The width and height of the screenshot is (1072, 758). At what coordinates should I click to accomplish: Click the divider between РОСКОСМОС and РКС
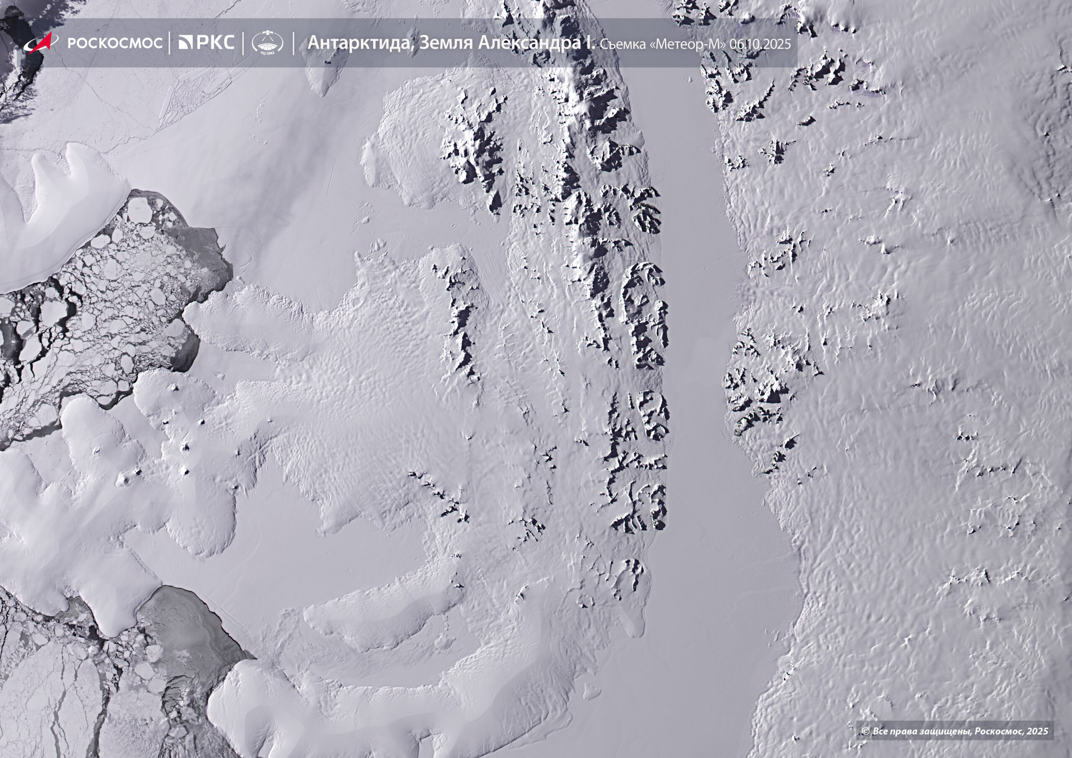click(x=170, y=43)
